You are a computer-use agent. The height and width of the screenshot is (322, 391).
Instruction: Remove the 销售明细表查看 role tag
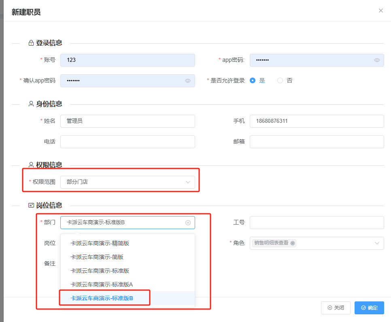pyautogui.click(x=293, y=243)
